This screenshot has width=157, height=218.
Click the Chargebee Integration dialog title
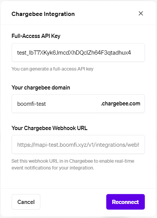pyautogui.click(x=43, y=14)
